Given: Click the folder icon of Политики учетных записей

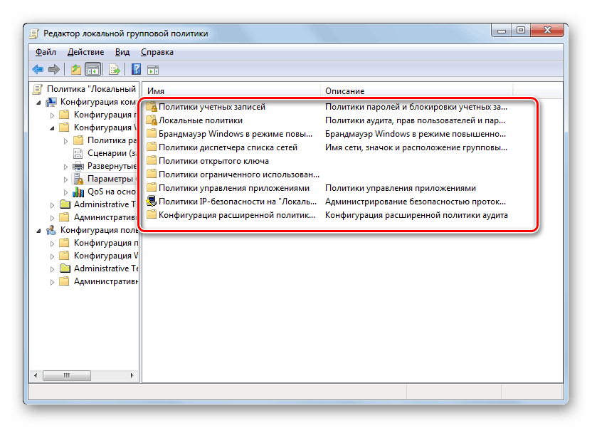Looking at the screenshot, I should tap(152, 107).
